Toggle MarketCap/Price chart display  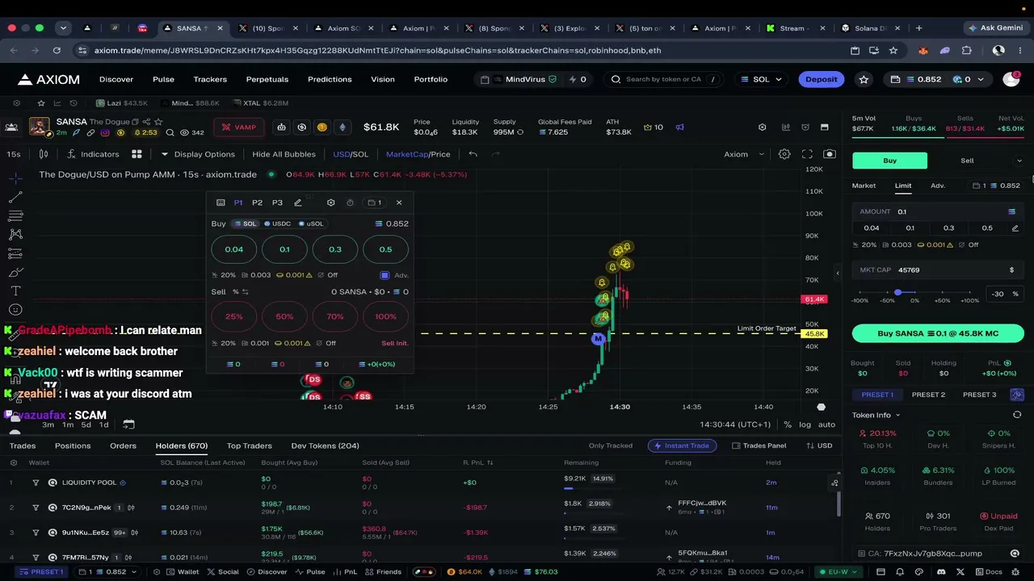pos(418,154)
